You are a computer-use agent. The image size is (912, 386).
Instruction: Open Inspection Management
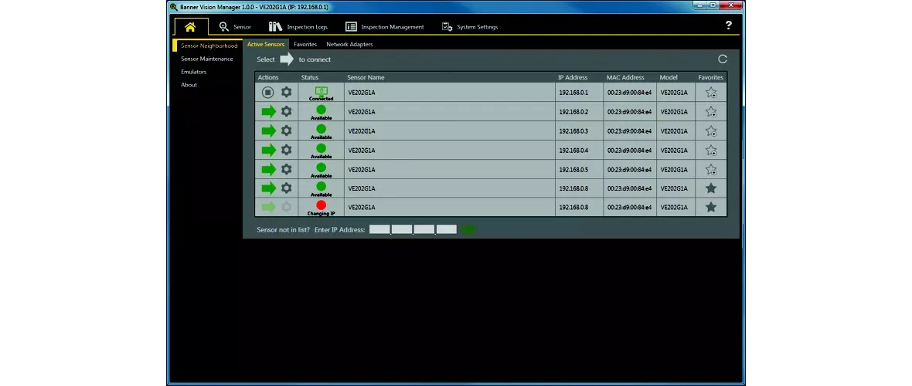coord(384,27)
